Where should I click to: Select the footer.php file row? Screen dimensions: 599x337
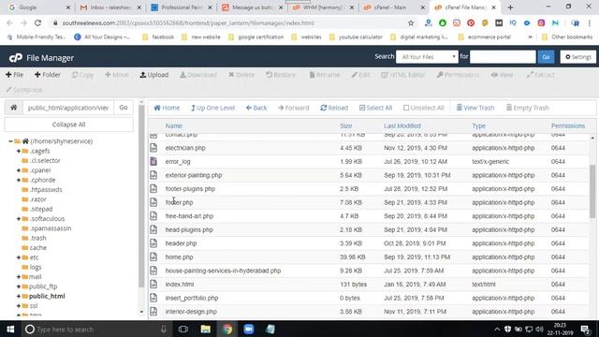(x=369, y=202)
